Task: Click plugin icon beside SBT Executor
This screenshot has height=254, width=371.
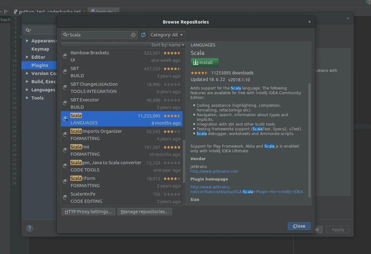Action: point(65,103)
